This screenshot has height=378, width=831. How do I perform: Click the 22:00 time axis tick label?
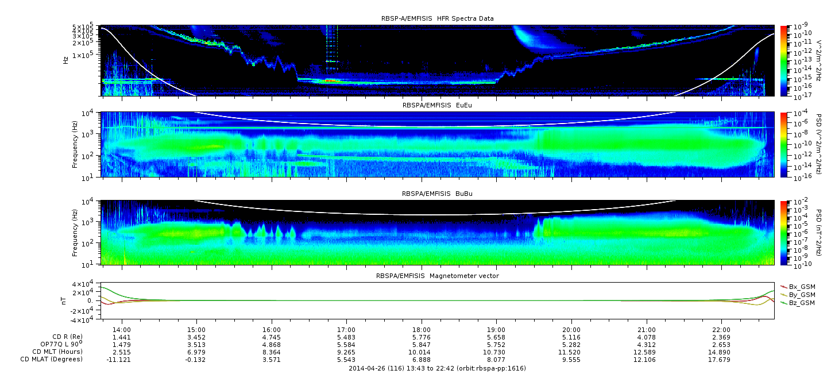tap(721, 331)
